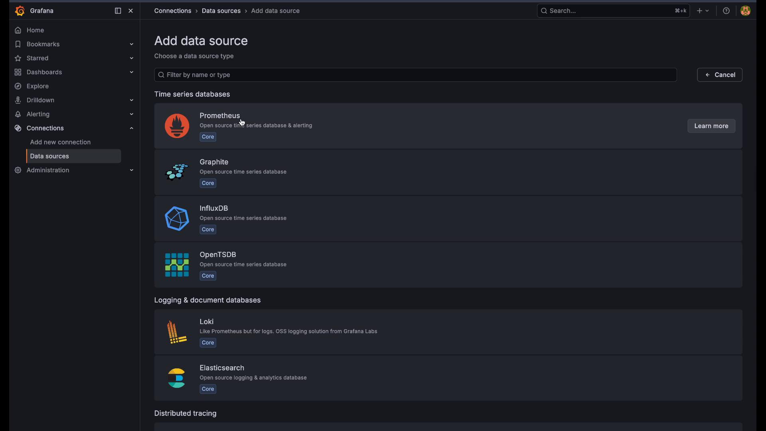
Task: Open the Data sources breadcrumb link
Action: tap(221, 11)
